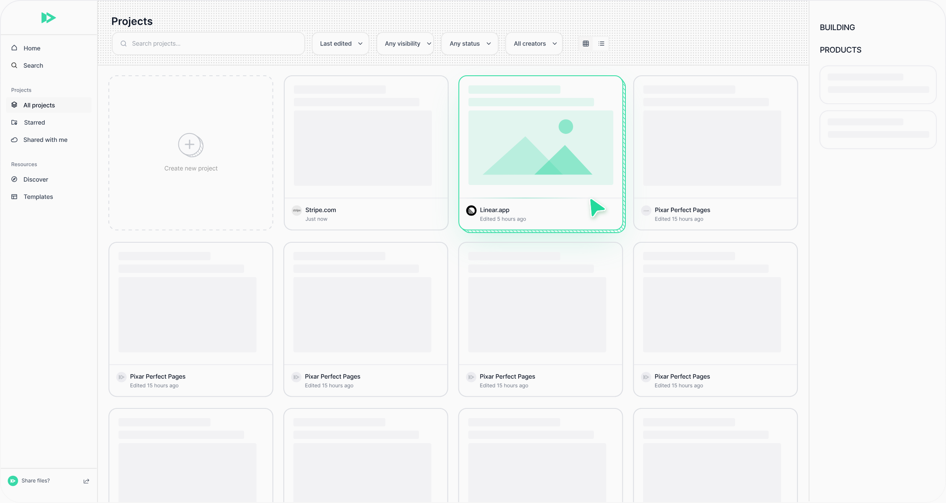Click the magnifier icon in Search projects field
Viewport: 946px width, 503px height.
pyautogui.click(x=123, y=44)
